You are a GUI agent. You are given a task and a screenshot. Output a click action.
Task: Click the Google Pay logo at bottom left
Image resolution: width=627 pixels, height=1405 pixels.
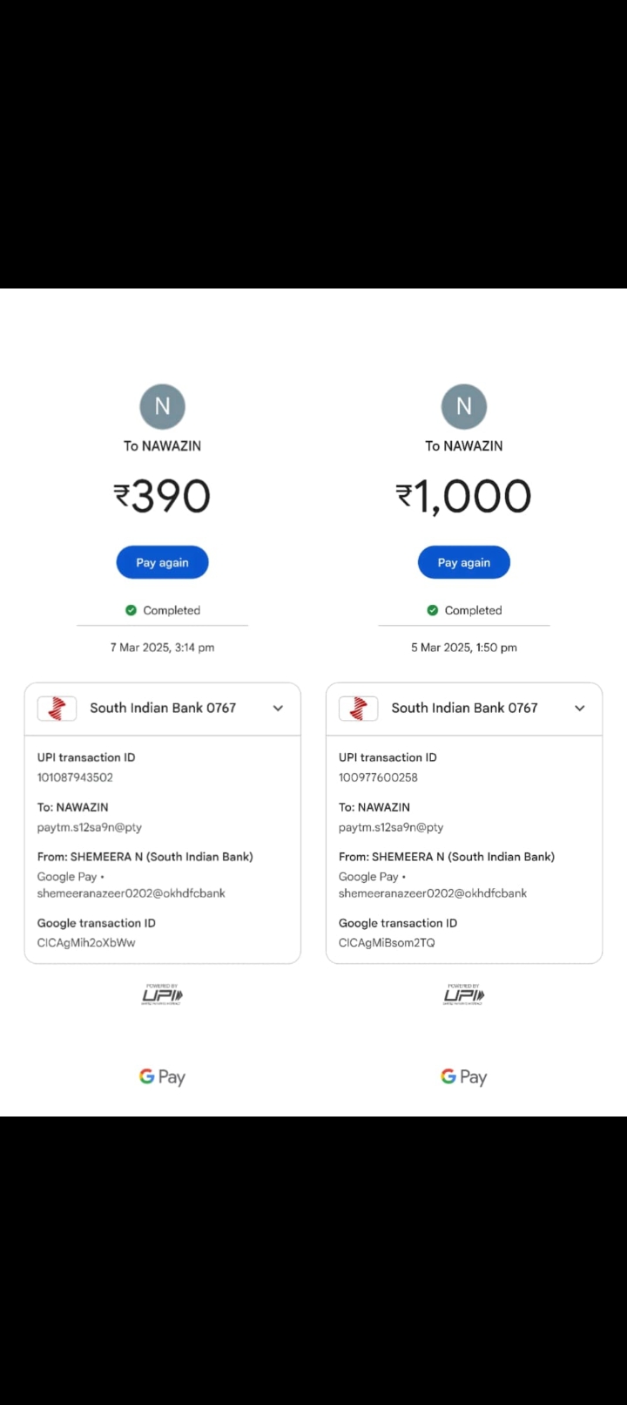pyautogui.click(x=162, y=1077)
